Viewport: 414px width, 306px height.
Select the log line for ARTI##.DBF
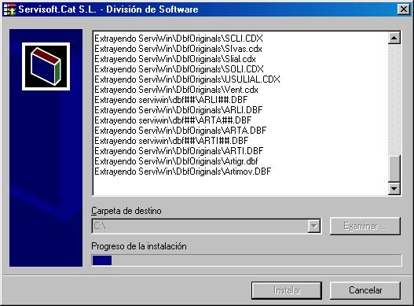171,141
